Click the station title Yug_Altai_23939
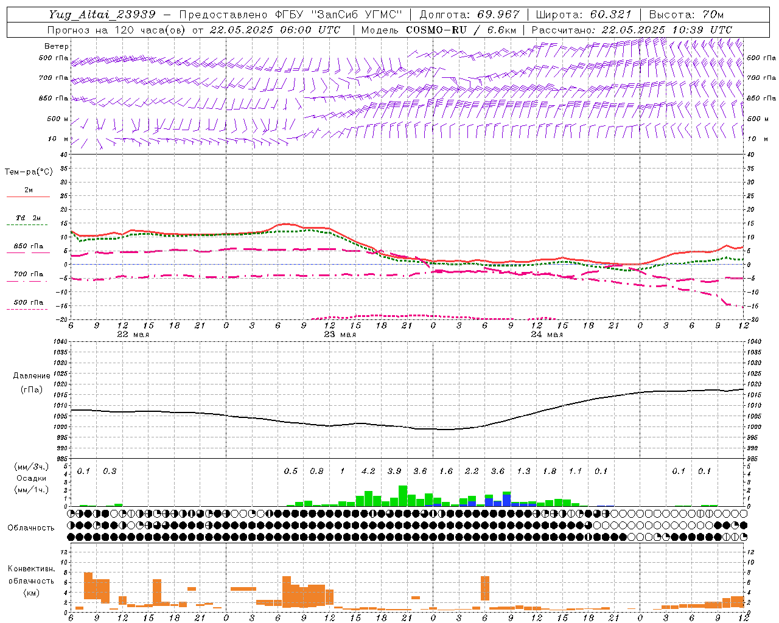The image size is (779, 623). (102, 15)
